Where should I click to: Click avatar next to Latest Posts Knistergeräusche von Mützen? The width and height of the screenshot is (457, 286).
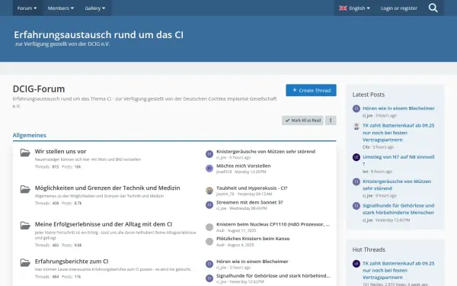[356, 182]
